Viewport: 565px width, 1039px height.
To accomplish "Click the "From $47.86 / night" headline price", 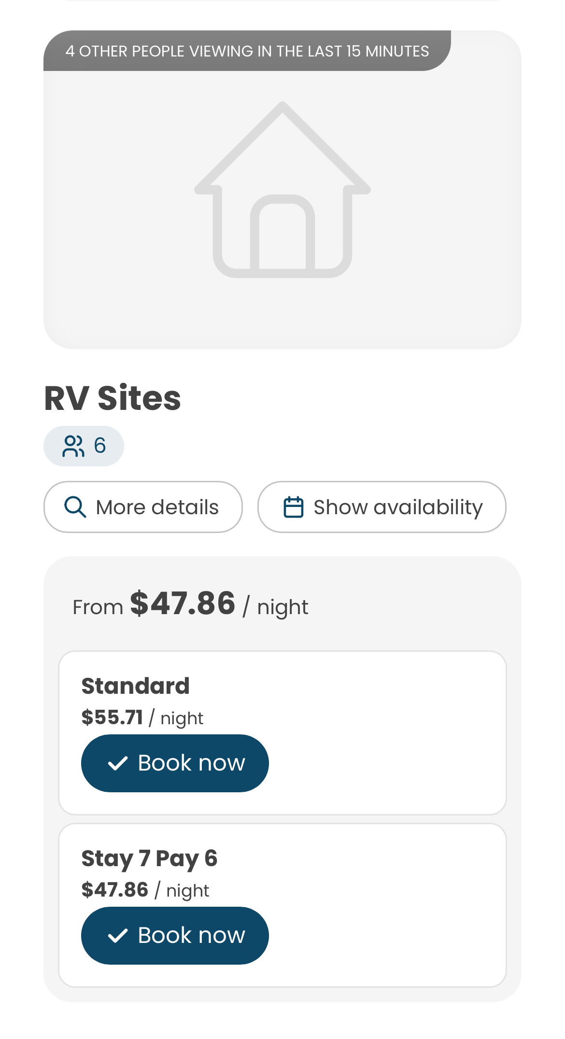I will (190, 604).
